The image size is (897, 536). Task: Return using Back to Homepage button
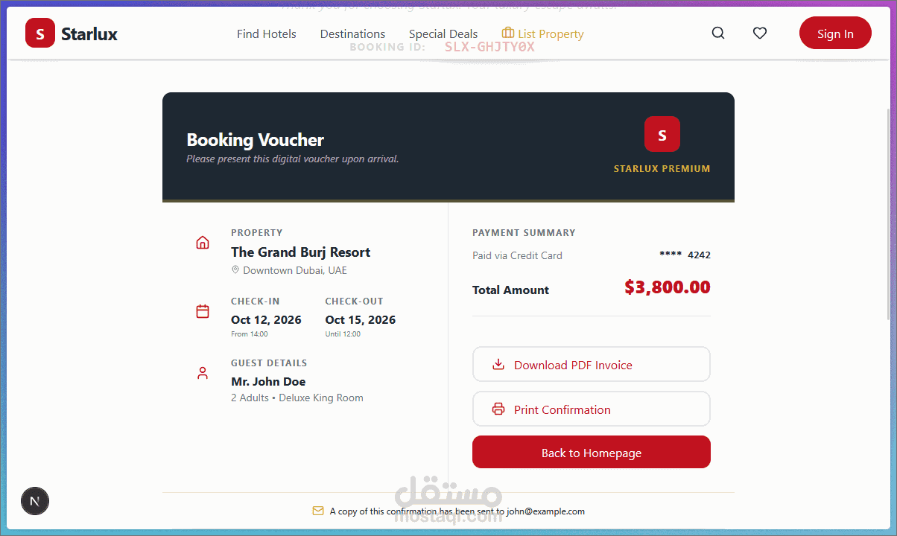(591, 453)
